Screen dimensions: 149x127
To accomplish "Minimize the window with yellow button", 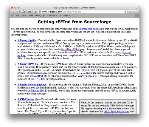I will click(15, 7).
